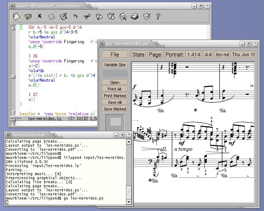
Task: Click the terminal cursor prompt on last line
Action: click(7, 202)
